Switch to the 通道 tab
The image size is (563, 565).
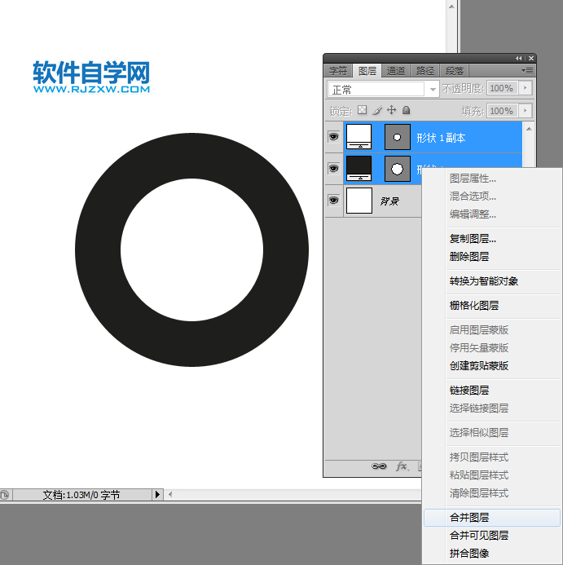click(x=395, y=71)
